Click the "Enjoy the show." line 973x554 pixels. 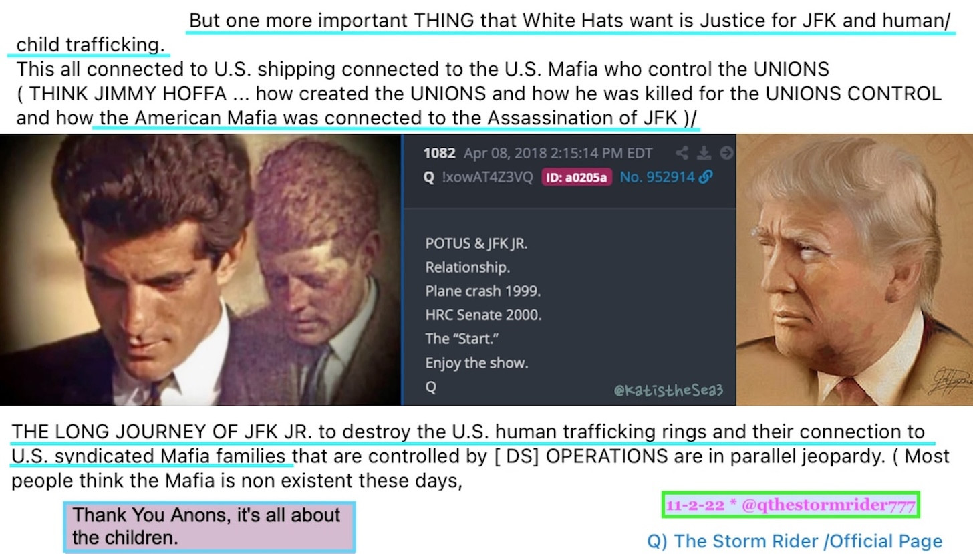pyautogui.click(x=476, y=363)
